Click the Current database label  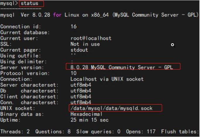pyautogui.click(x=25, y=32)
